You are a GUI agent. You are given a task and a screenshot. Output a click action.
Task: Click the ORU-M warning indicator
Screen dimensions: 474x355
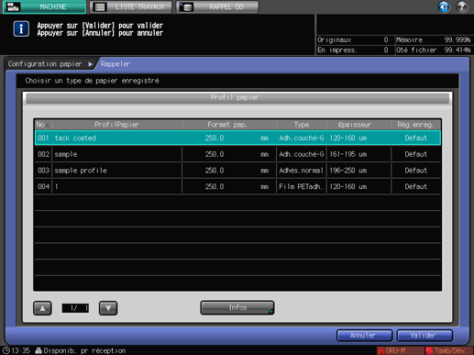400,350
